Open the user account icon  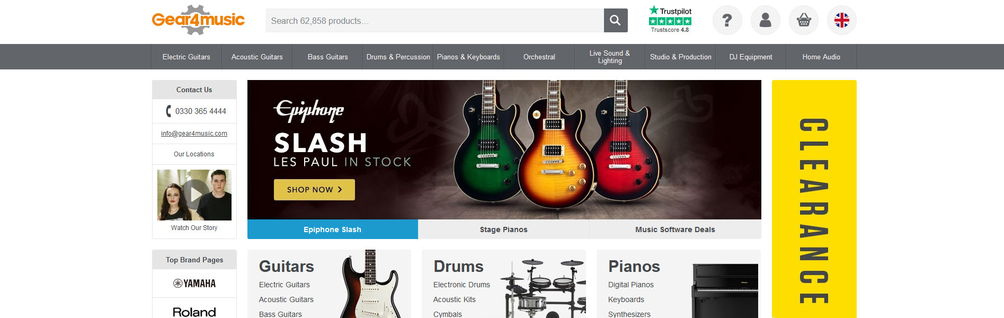coord(765,20)
